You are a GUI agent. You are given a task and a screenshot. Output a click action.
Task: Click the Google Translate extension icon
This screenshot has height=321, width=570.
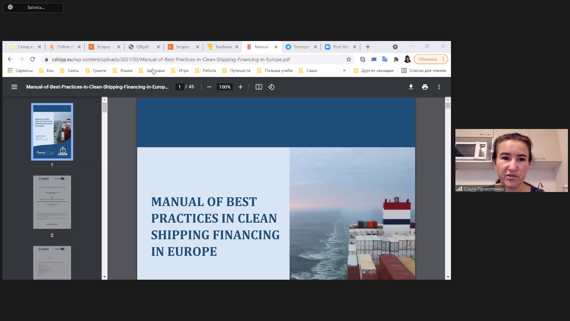pos(385,59)
